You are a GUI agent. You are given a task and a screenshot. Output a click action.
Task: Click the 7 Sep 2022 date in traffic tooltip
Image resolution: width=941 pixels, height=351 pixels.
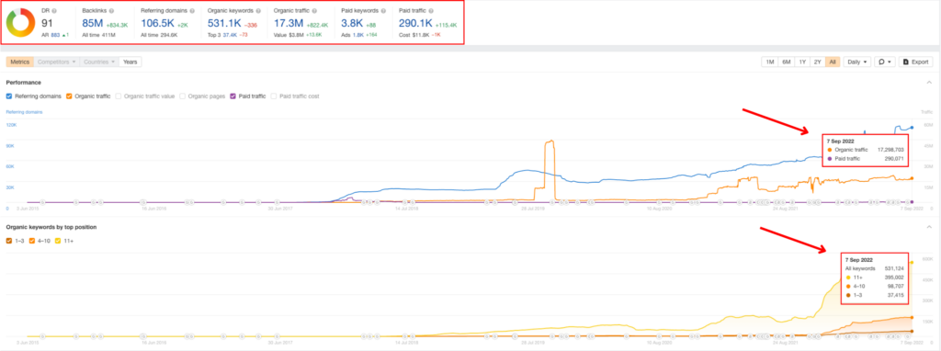coord(840,141)
